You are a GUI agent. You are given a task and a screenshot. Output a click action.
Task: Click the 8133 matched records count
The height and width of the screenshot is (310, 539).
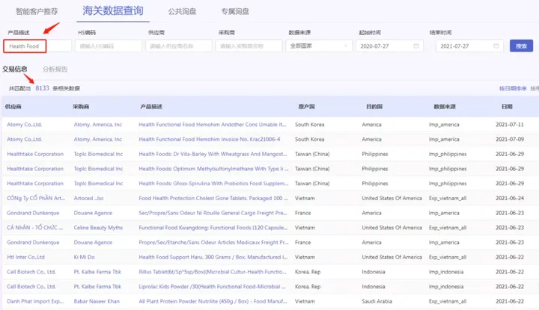point(42,88)
